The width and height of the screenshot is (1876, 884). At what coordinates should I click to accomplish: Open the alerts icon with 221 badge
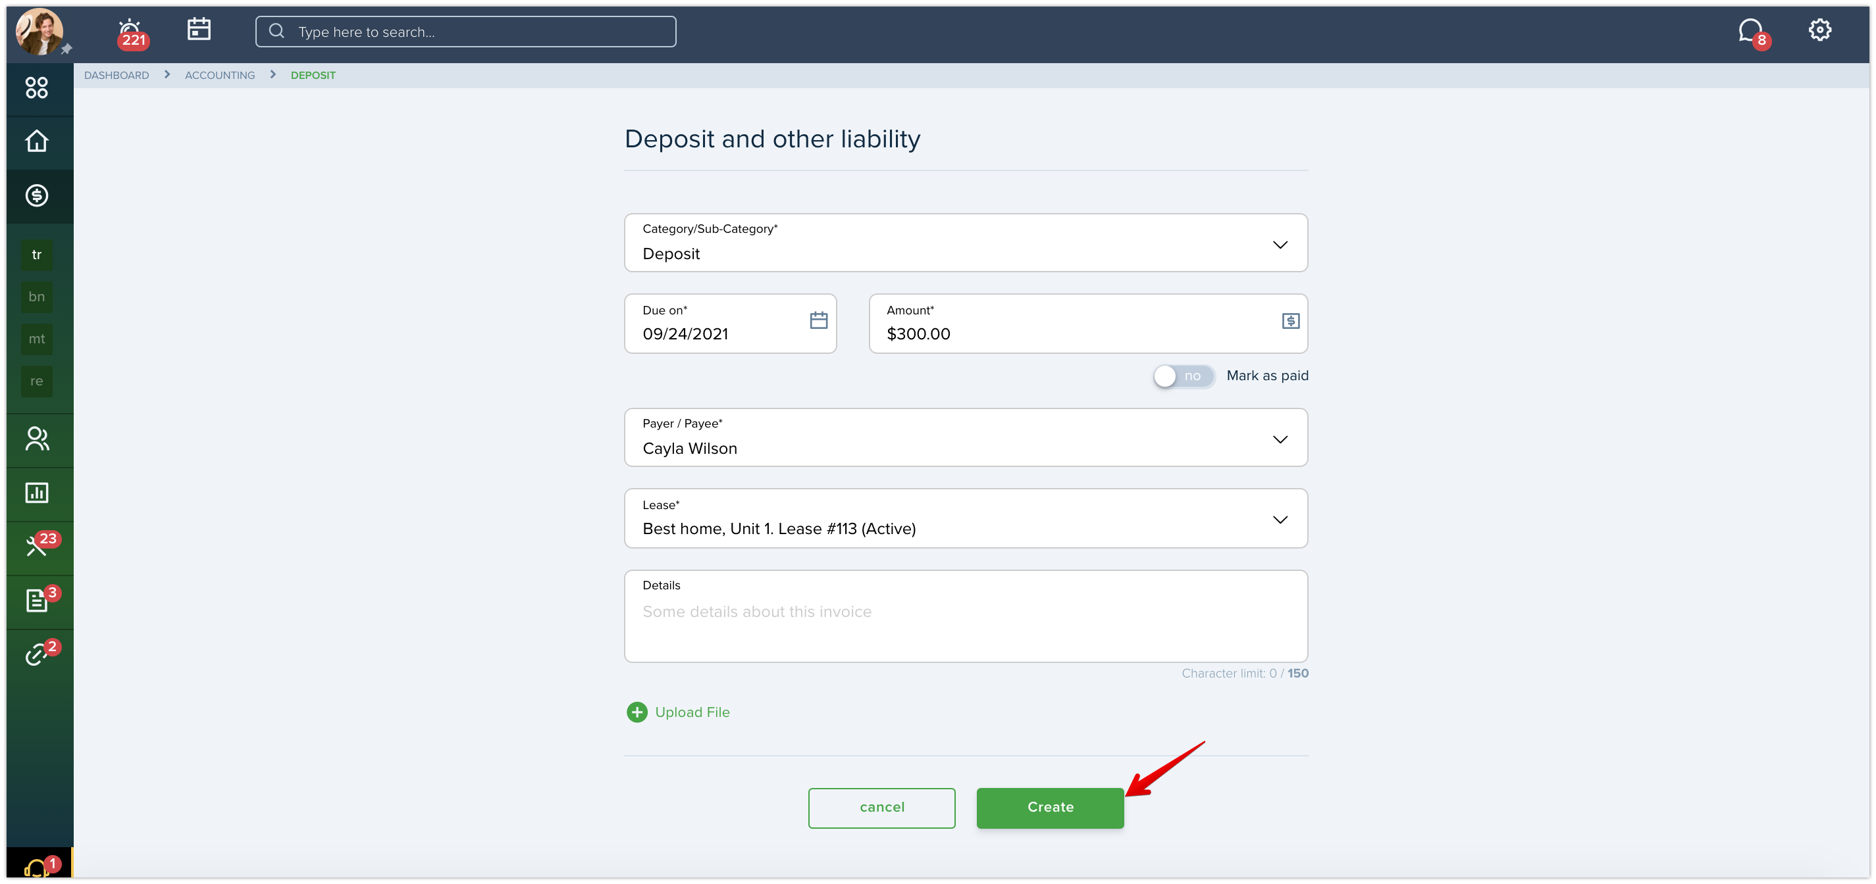132,33
